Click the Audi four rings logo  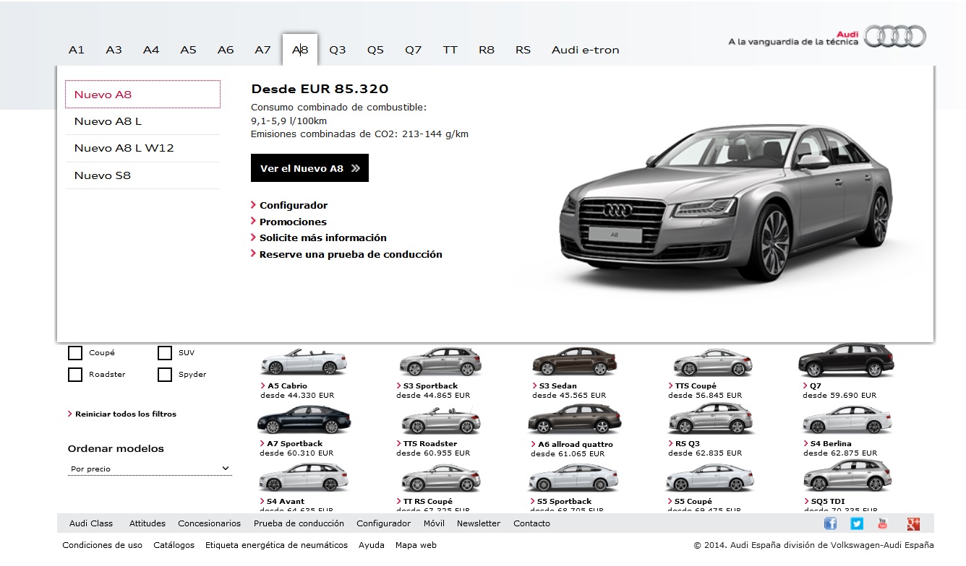[895, 36]
